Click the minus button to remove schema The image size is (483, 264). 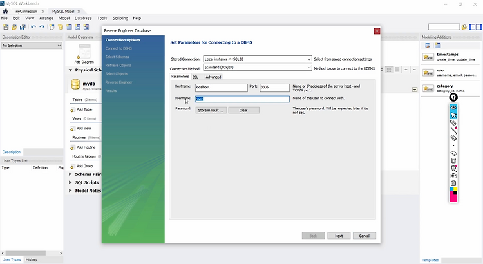tap(414, 70)
